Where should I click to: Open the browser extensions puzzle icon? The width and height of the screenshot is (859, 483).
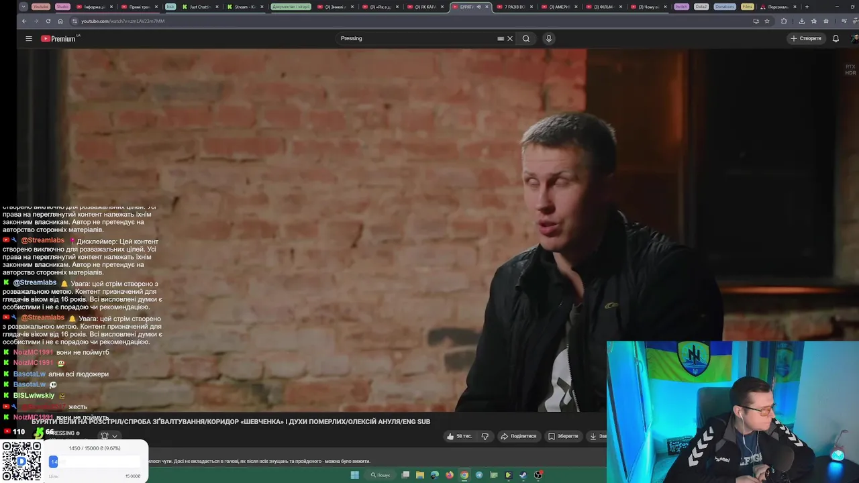[x=784, y=21]
